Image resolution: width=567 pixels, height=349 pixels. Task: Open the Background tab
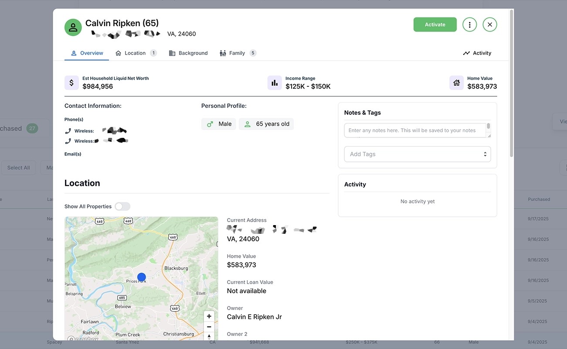click(188, 53)
